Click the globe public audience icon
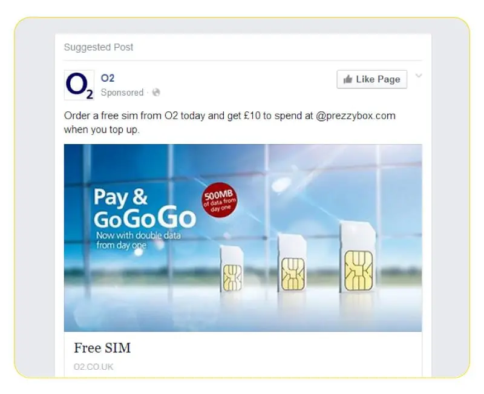 (156, 93)
